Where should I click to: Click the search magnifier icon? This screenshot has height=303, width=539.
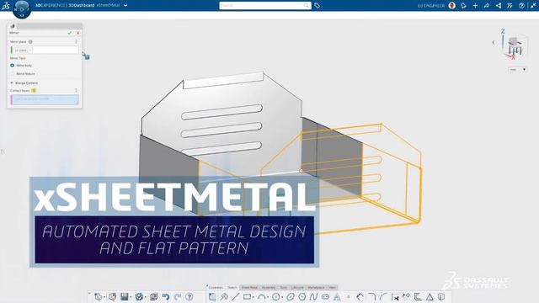[307, 6]
